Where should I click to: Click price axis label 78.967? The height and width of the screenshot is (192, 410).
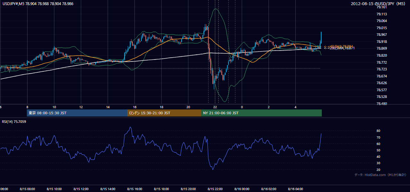tap(381, 35)
